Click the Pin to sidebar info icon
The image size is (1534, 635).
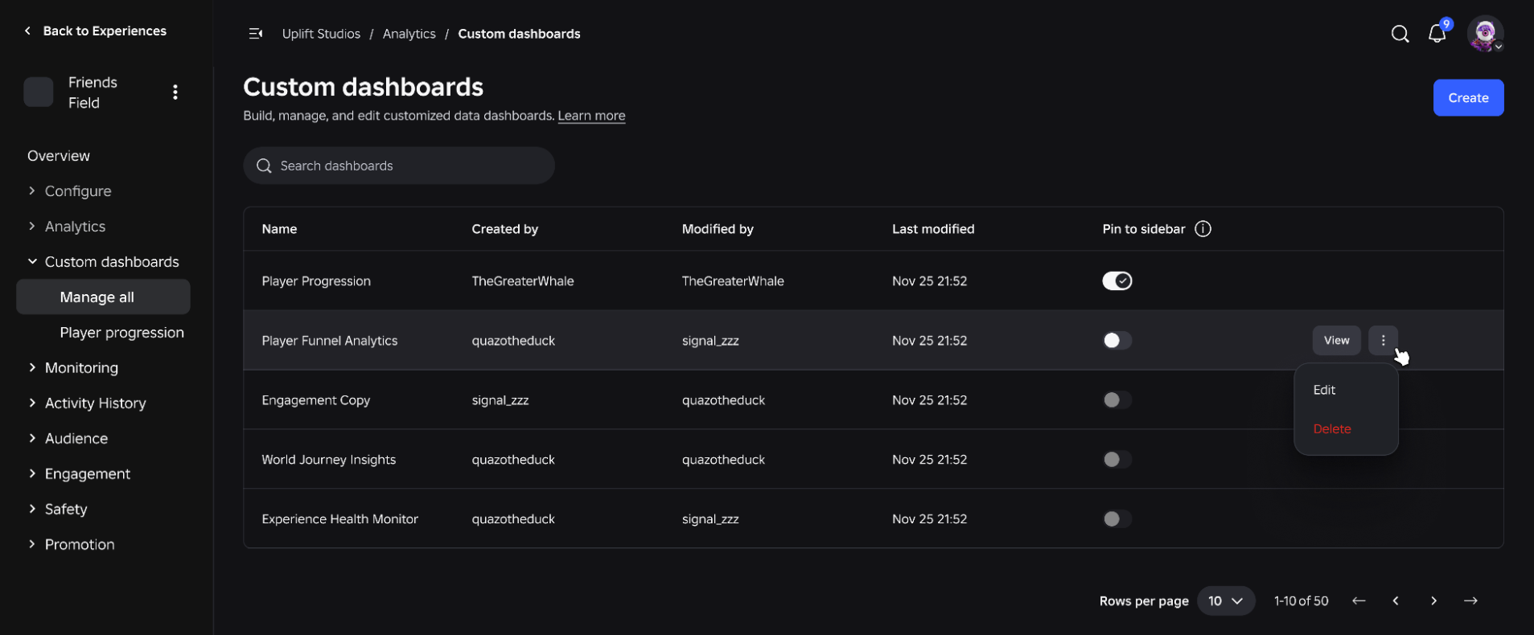1203,229
